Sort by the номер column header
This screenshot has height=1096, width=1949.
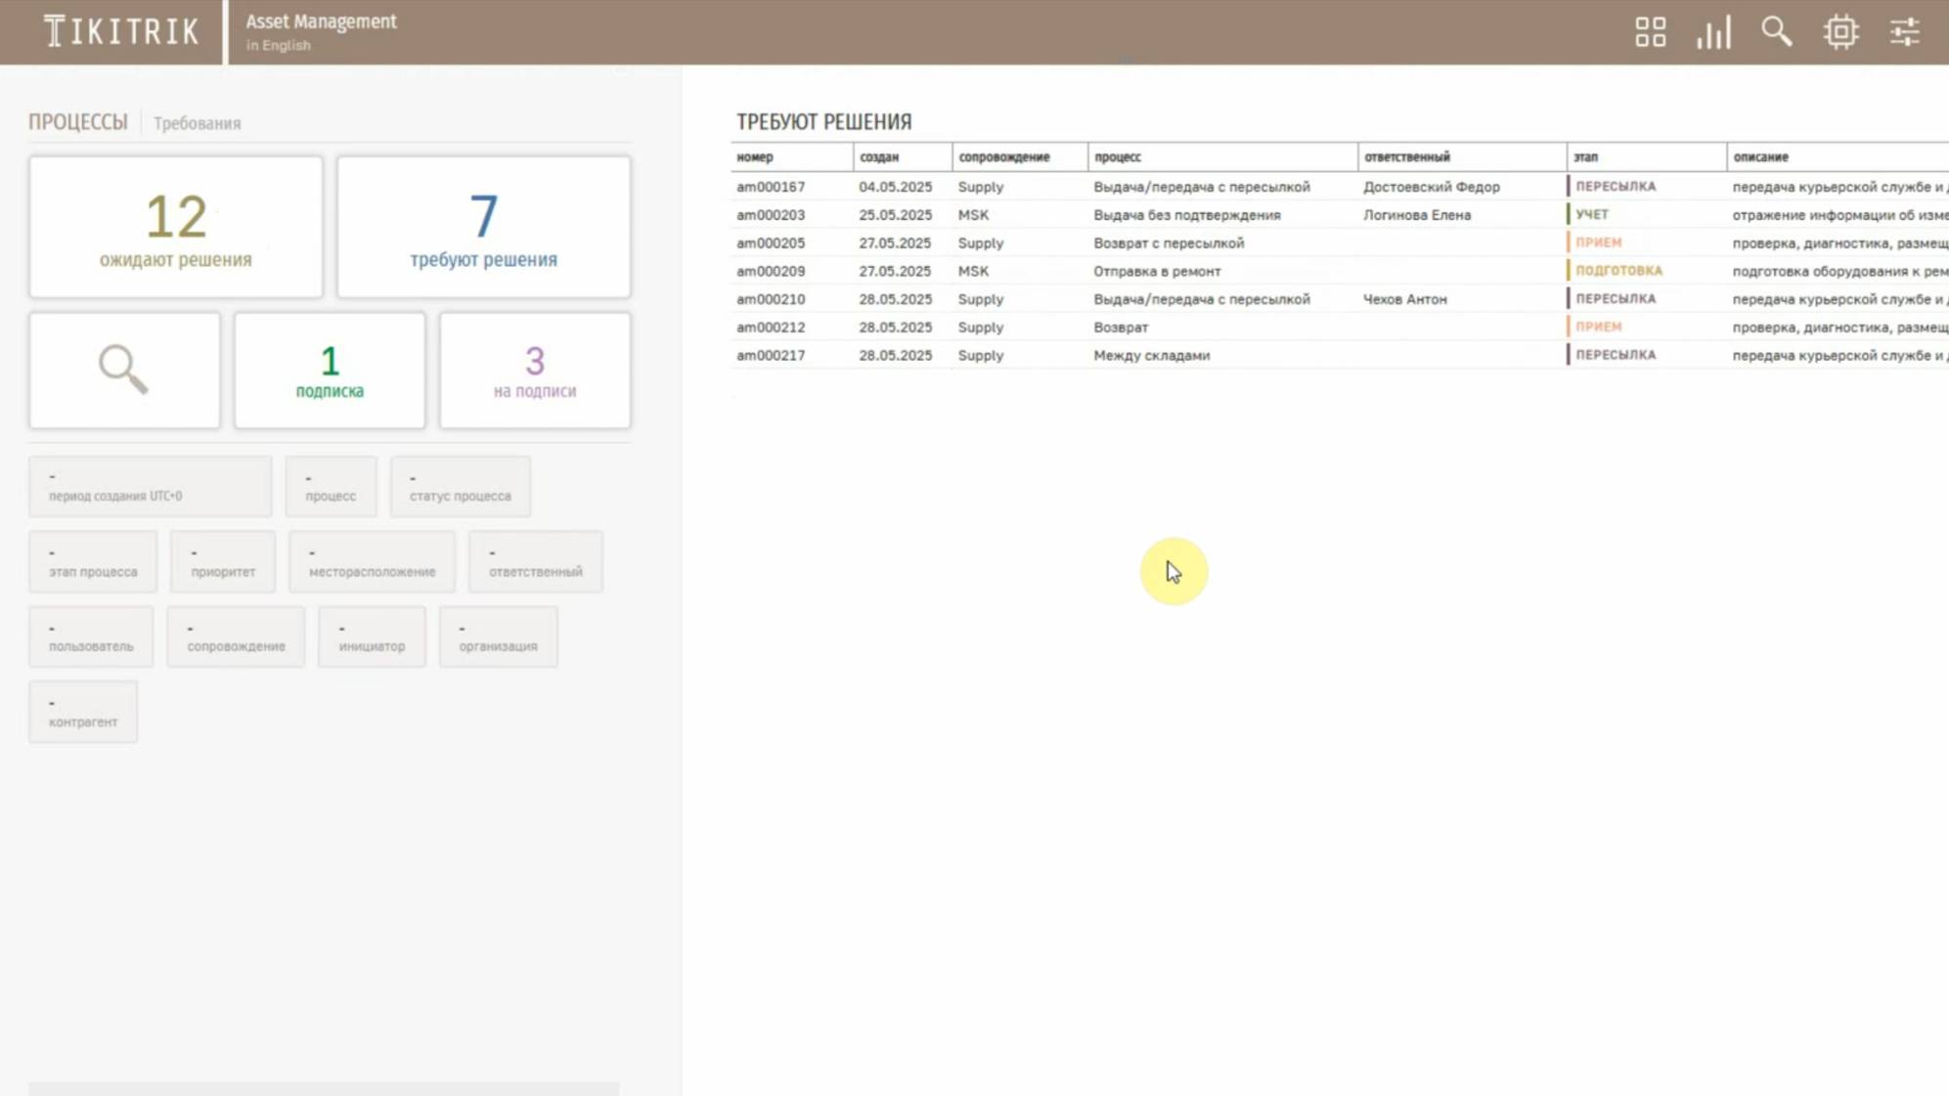(755, 156)
